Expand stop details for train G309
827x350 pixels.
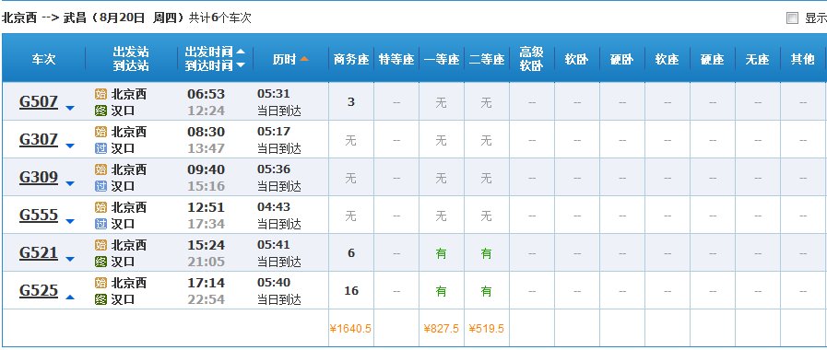70,184
